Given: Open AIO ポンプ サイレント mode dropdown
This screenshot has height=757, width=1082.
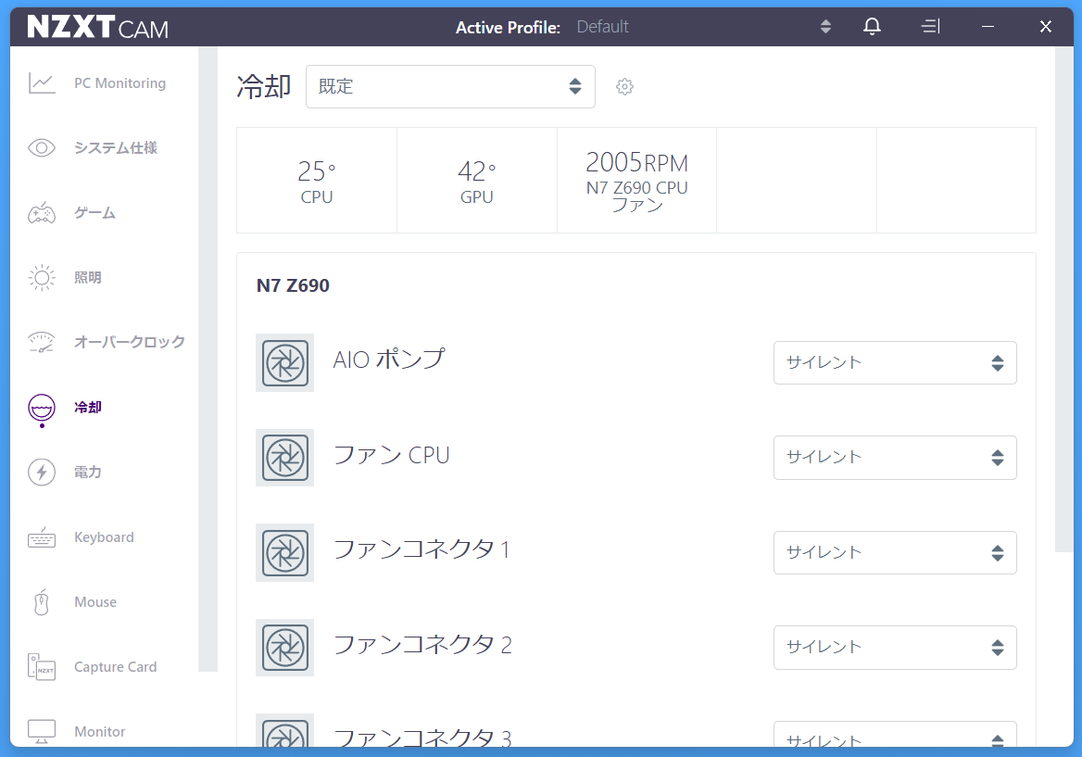Looking at the screenshot, I should [x=895, y=363].
